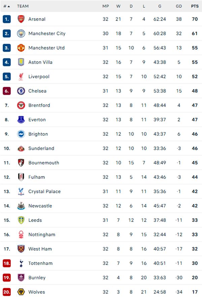Open the Aston Villa team link

tap(40, 62)
